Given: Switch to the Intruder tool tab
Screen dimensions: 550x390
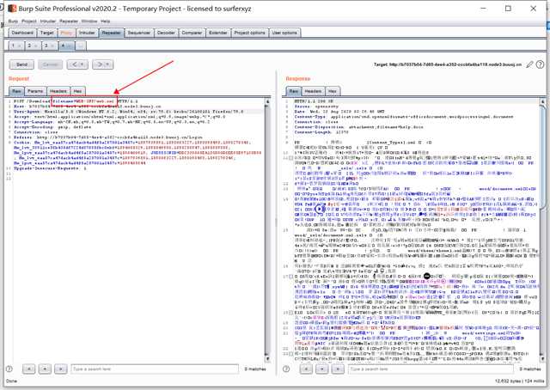Looking at the screenshot, I should [x=87, y=33].
